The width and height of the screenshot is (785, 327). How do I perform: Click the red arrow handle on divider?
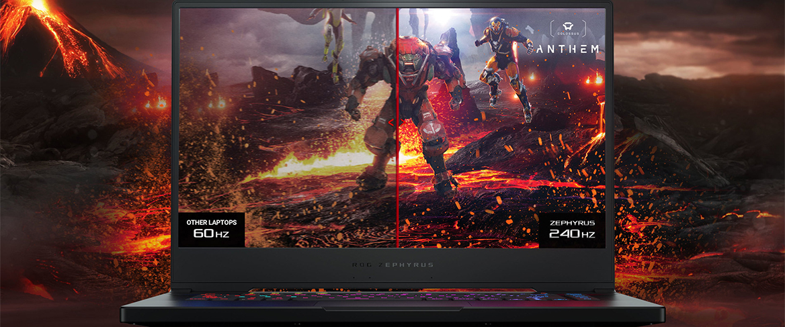click(x=391, y=122)
